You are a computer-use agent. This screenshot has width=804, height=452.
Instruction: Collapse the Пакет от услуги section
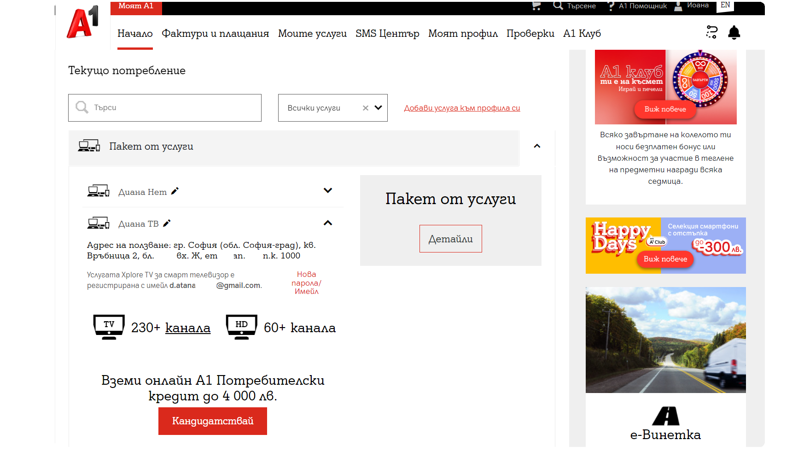click(537, 146)
